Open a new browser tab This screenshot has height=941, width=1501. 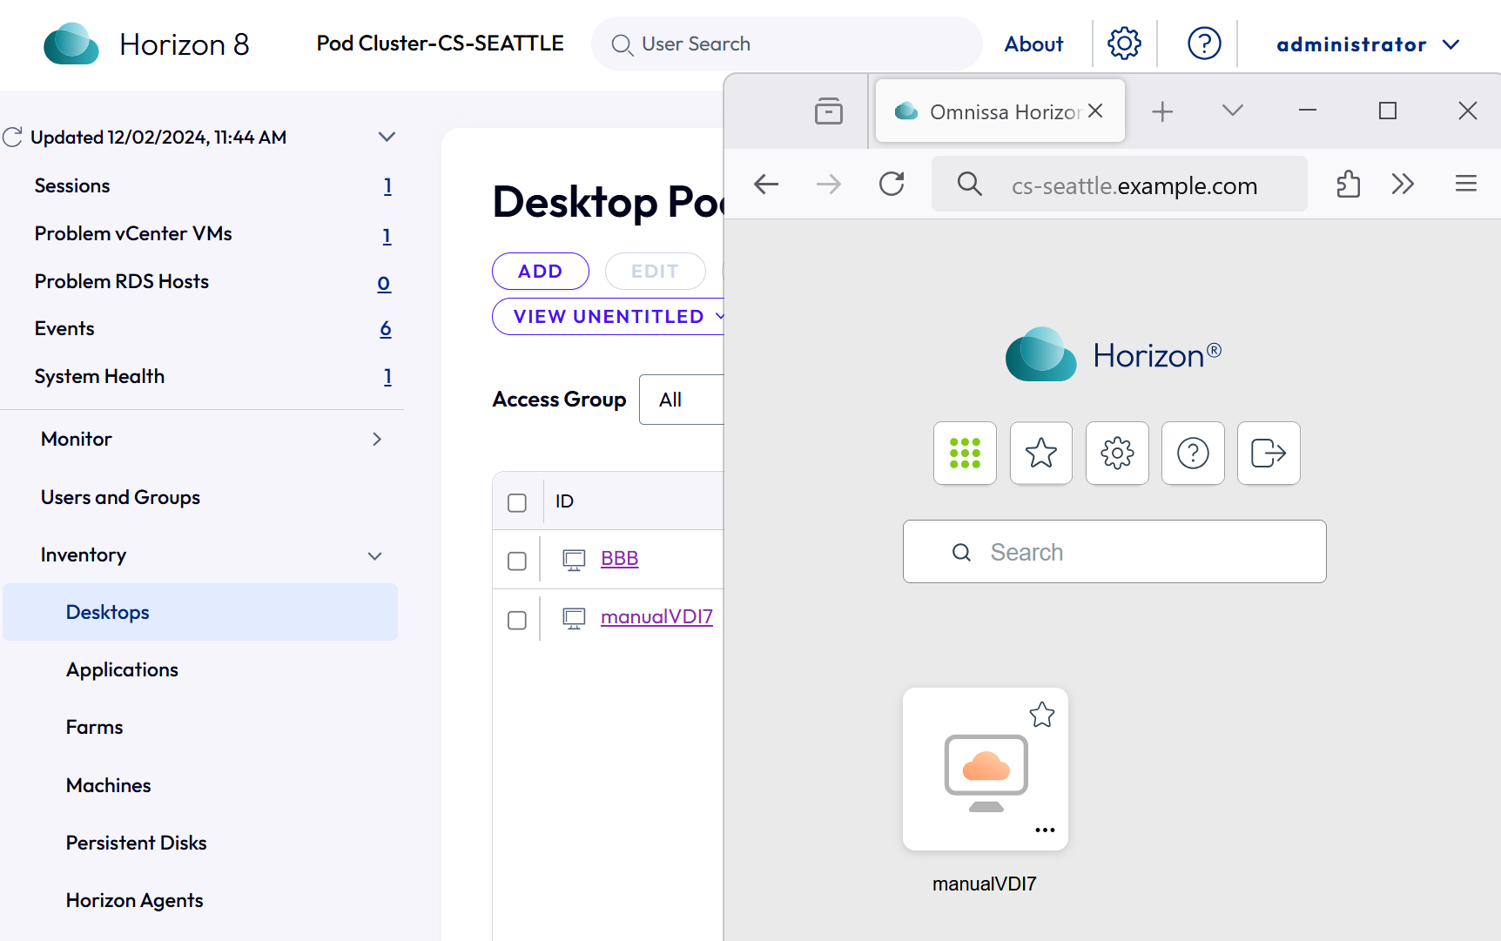coord(1162,111)
